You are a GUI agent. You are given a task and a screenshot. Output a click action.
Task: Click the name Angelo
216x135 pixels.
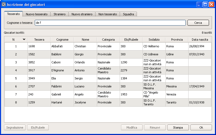(x=79, y=94)
